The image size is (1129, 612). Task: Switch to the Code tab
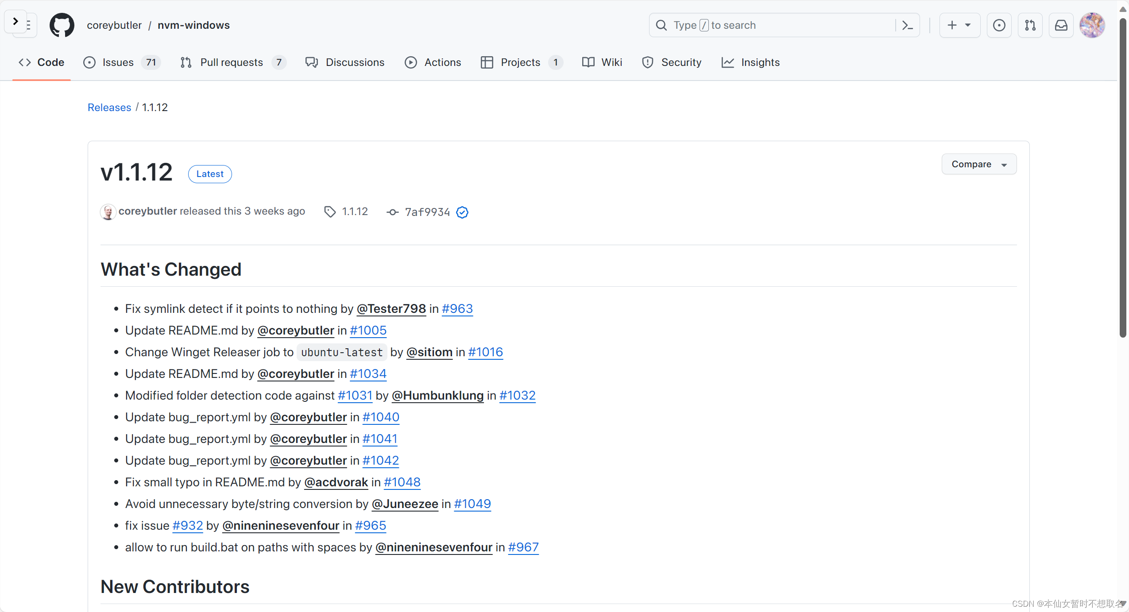point(42,62)
